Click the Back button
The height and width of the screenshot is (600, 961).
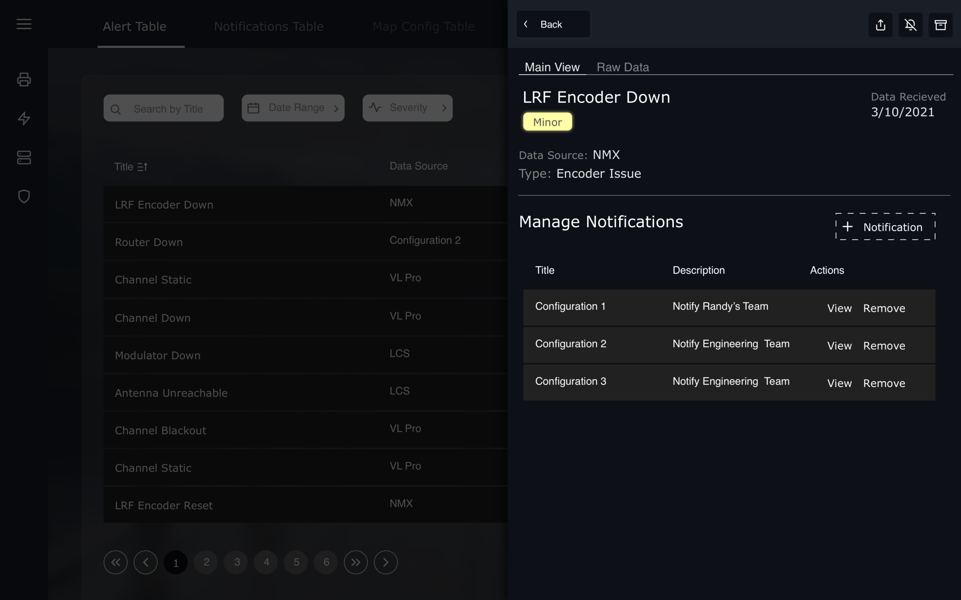pos(553,24)
